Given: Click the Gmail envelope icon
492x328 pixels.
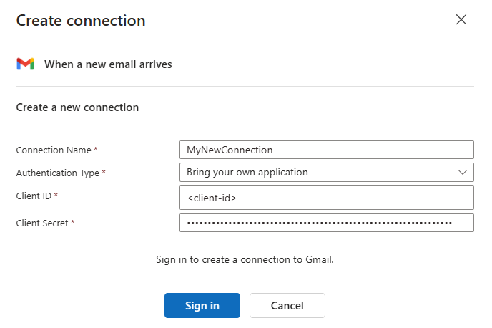Looking at the screenshot, I should tap(25, 64).
